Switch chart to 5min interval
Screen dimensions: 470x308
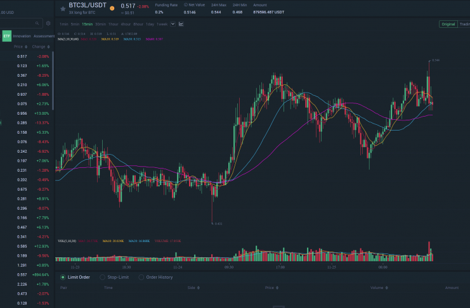(x=75, y=24)
